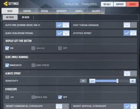Image resolution: width=140 pixels, height=109 pixels.
Task: Open the Control tab
Action: coord(27,11)
